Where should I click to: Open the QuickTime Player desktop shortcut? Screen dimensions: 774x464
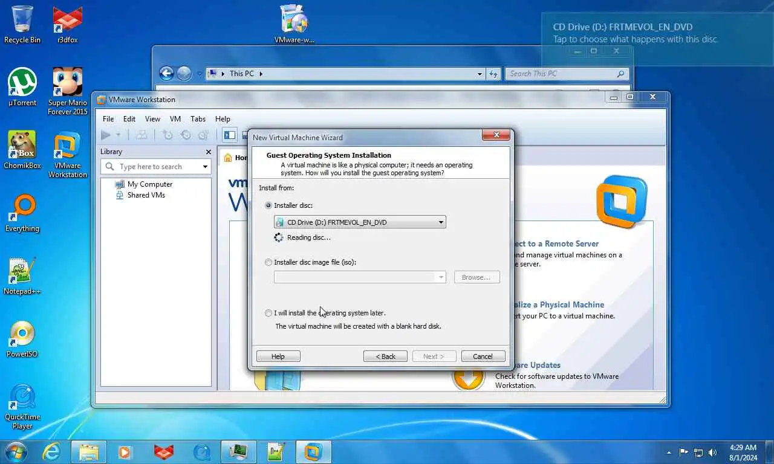pos(22,406)
